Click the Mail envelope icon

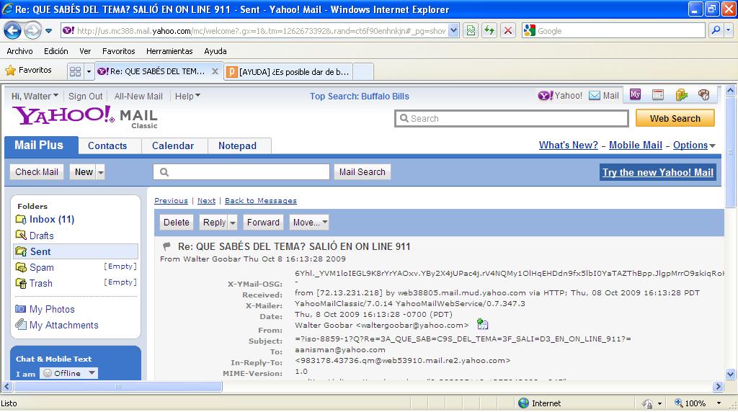click(604, 96)
